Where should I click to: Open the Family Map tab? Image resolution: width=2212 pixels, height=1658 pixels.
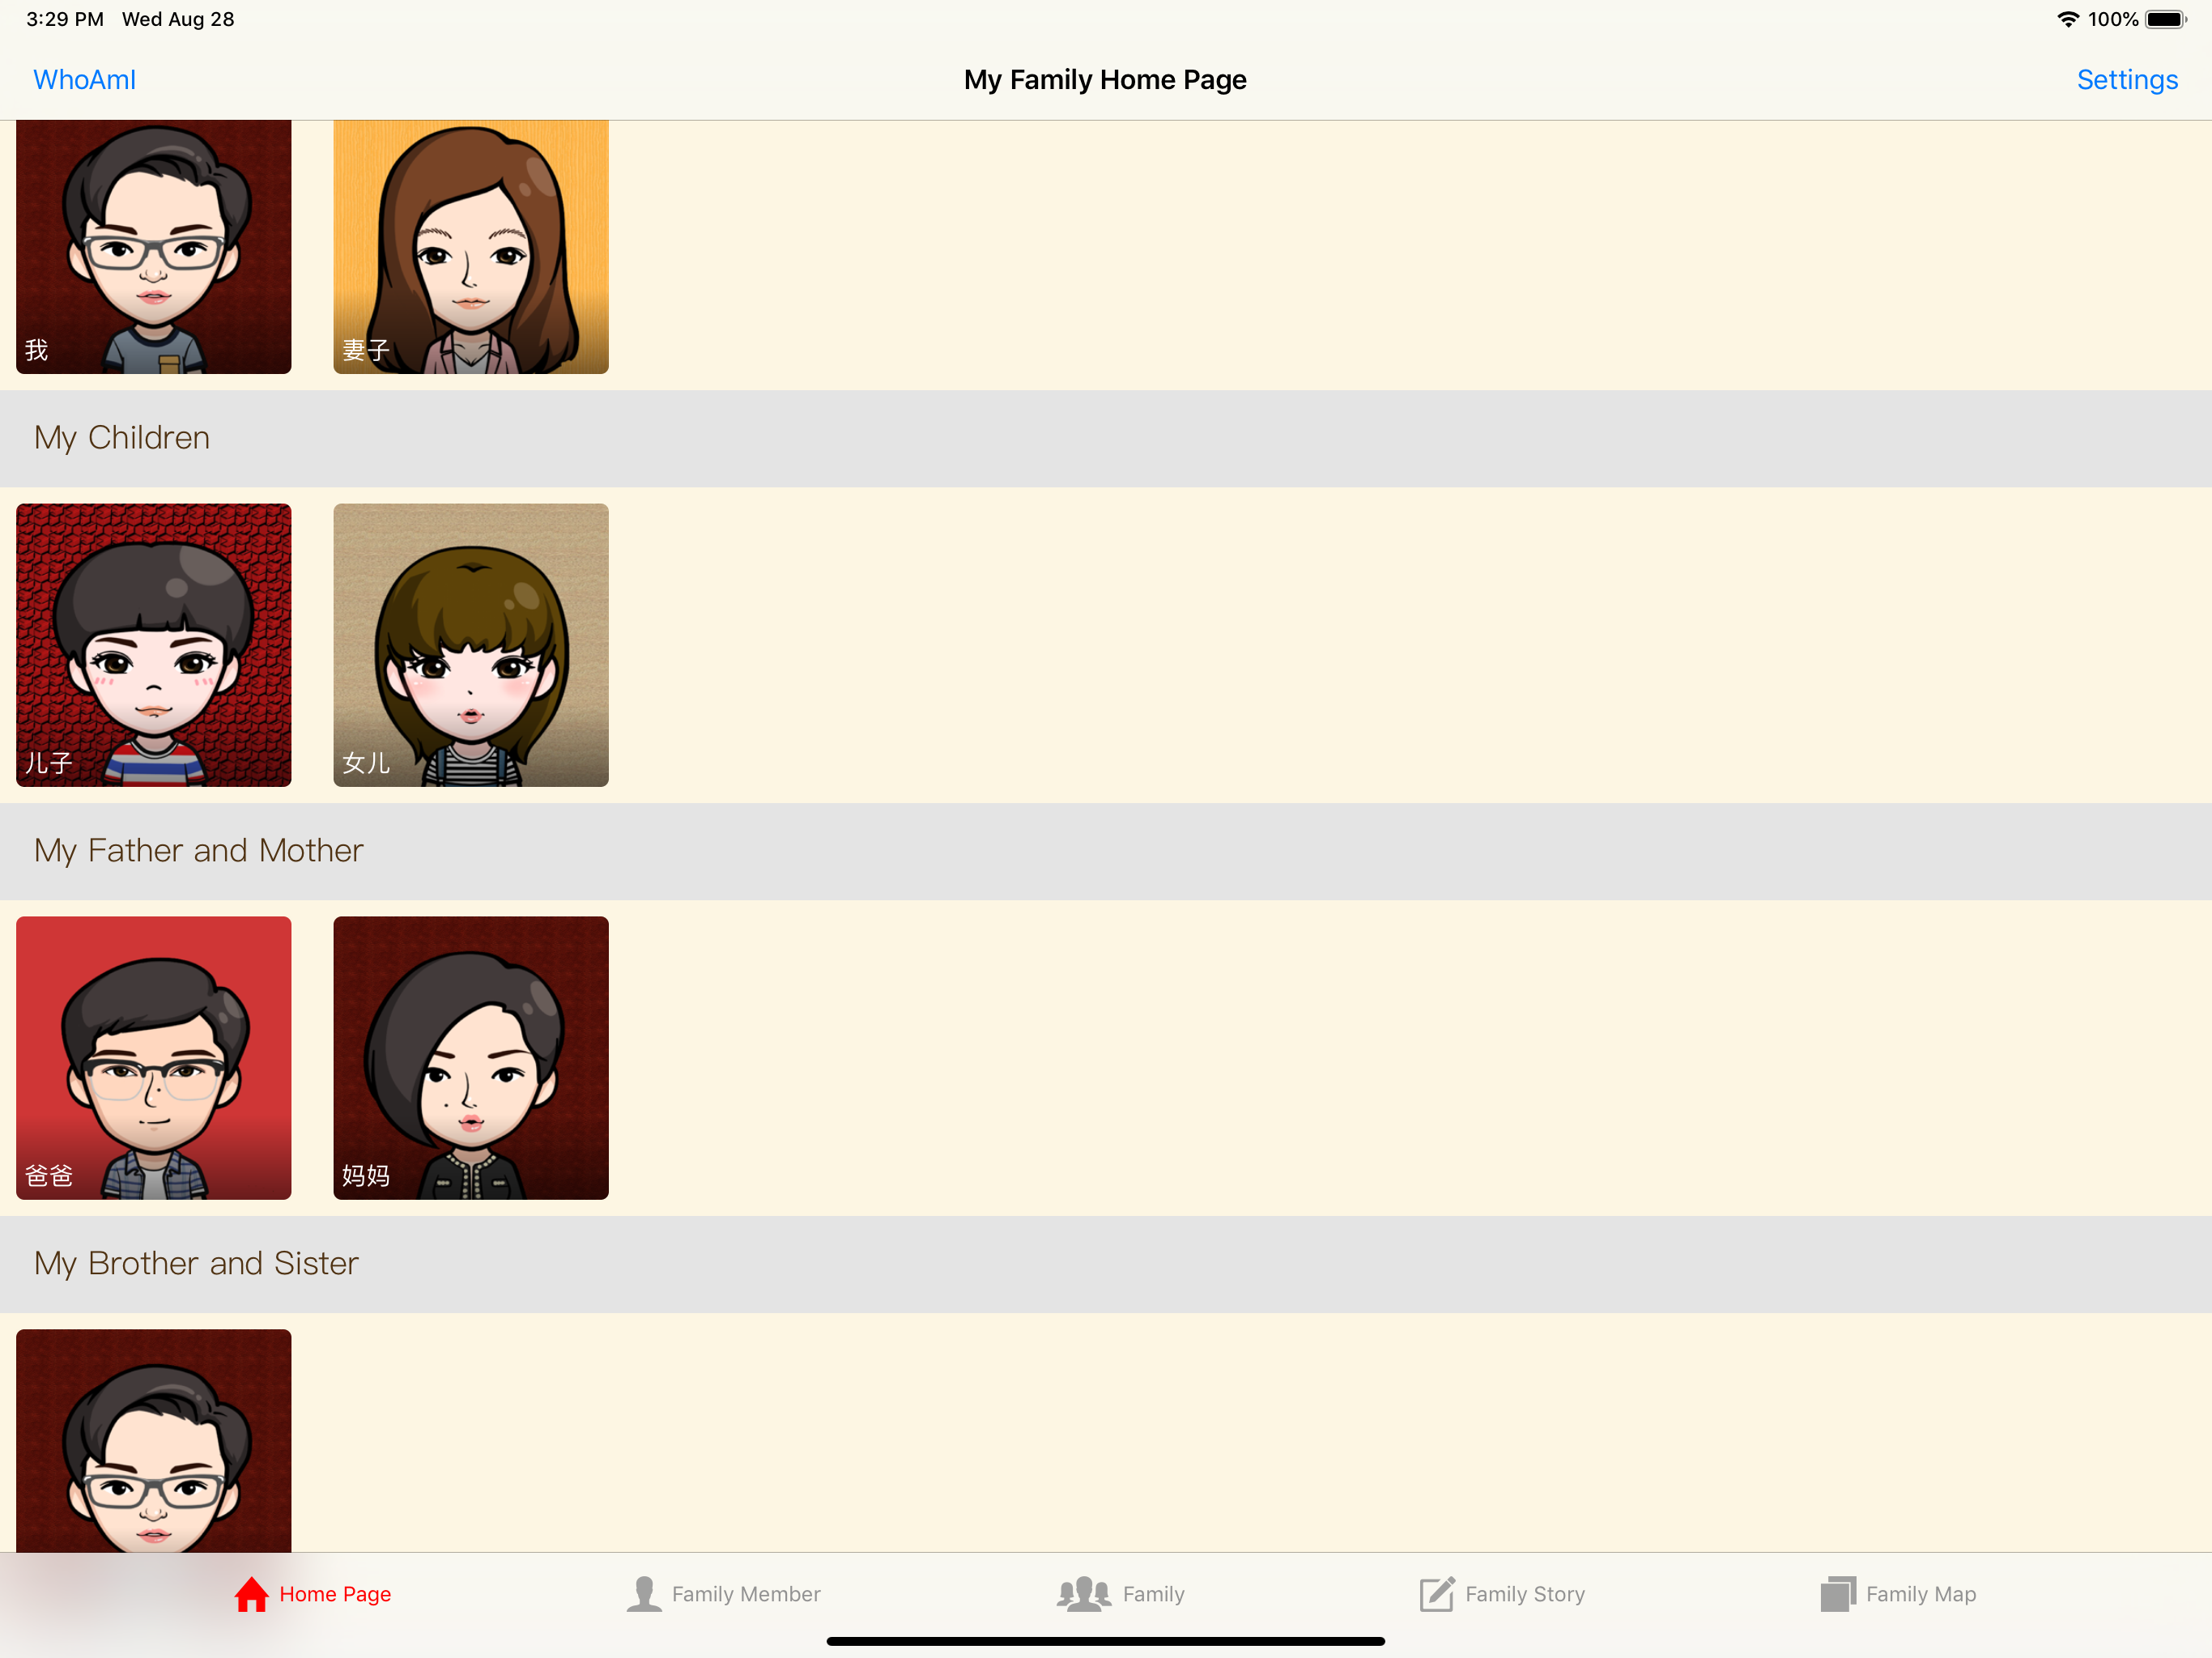(1899, 1594)
